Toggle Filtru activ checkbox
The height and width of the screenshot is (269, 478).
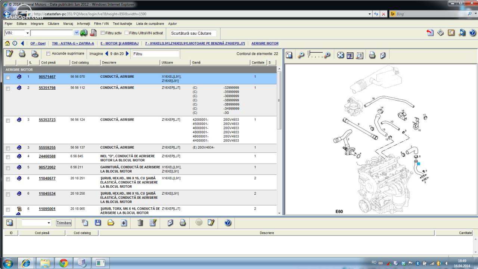point(103,33)
